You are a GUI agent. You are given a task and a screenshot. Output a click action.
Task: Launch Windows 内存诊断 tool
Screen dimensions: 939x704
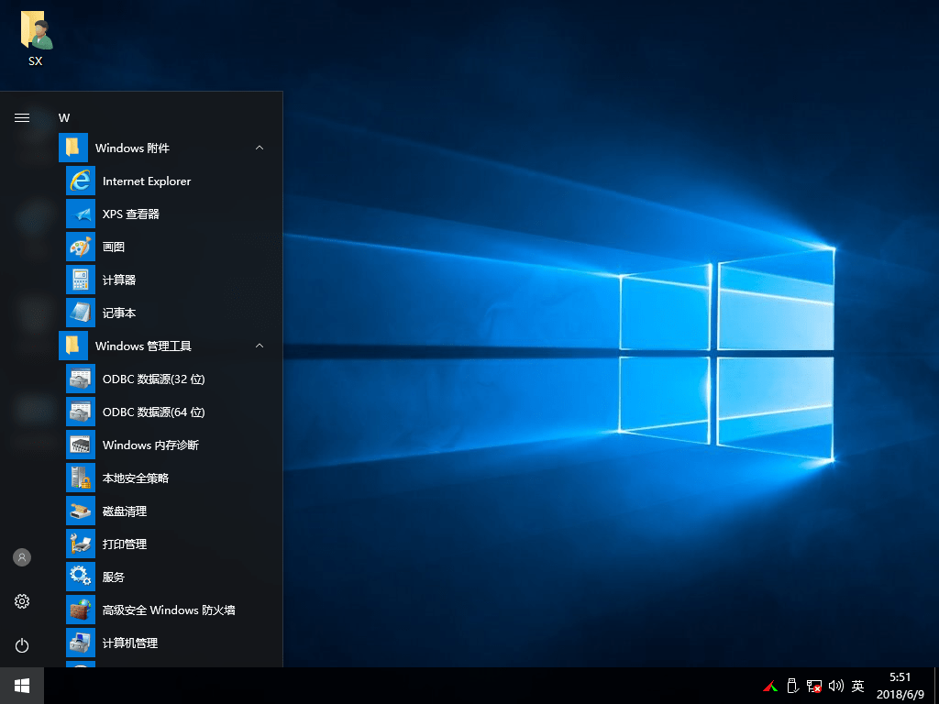[x=152, y=445]
